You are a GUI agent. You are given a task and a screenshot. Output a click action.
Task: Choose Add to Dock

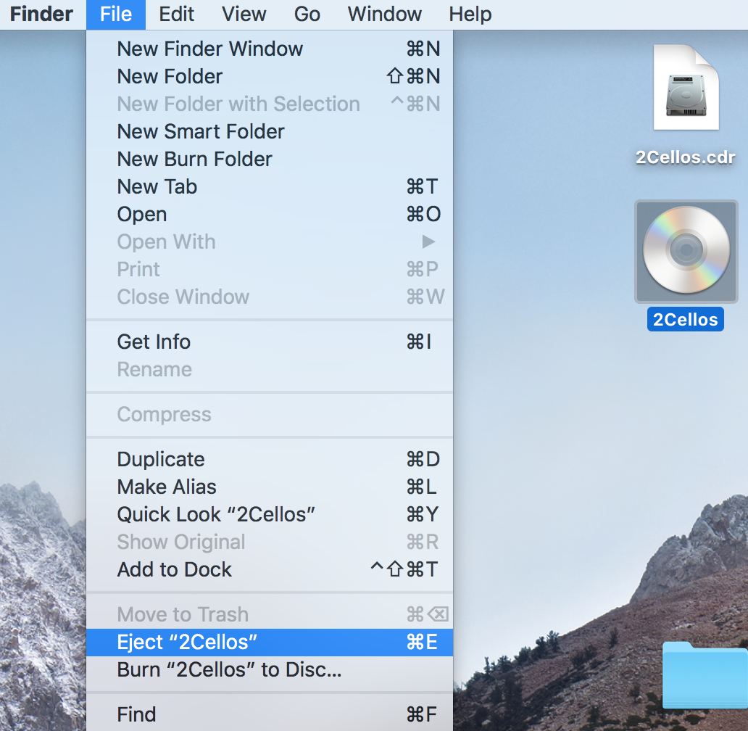tap(270, 570)
